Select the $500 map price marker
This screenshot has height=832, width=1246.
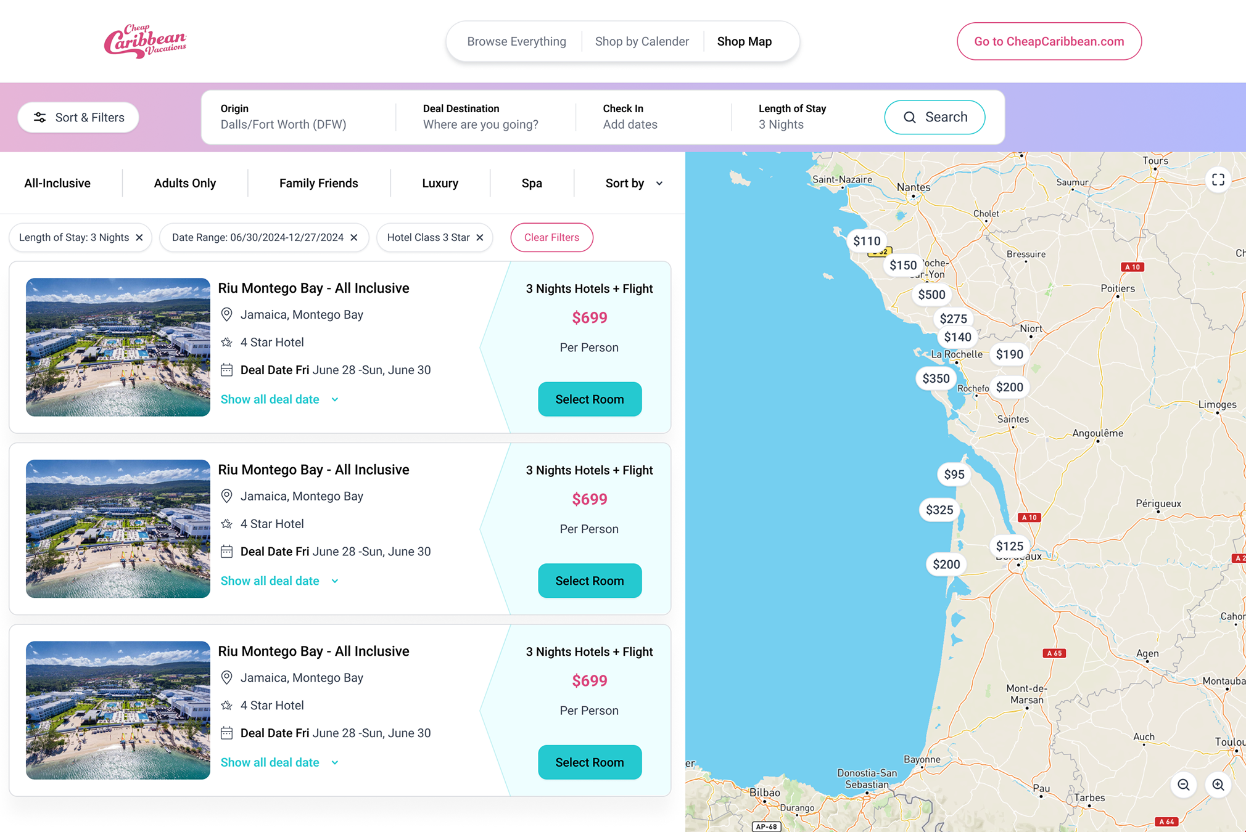pyautogui.click(x=931, y=295)
